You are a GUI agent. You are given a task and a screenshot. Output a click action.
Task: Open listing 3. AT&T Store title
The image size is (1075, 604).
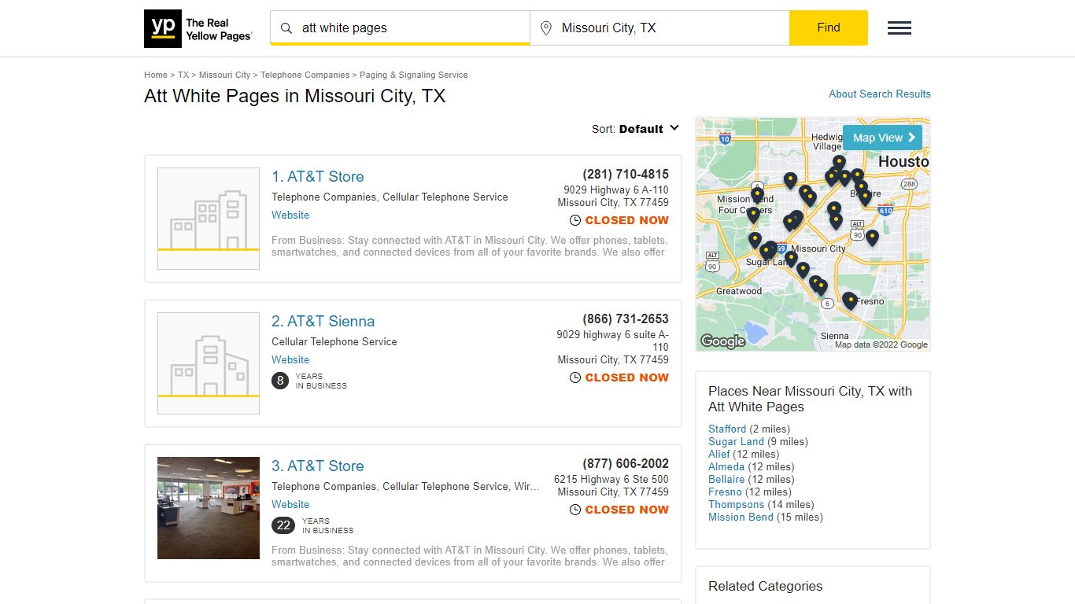tap(318, 466)
